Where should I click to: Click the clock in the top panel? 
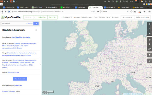(x=131, y=1)
